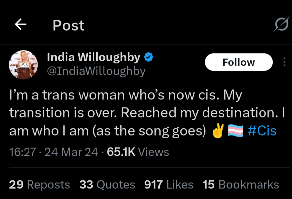Open the three-dot more options menu
The height and width of the screenshot is (199, 292).
pyautogui.click(x=284, y=62)
